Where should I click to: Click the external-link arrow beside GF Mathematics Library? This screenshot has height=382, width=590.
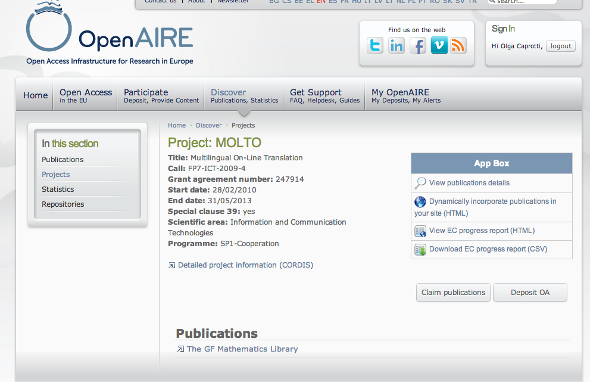pos(180,349)
